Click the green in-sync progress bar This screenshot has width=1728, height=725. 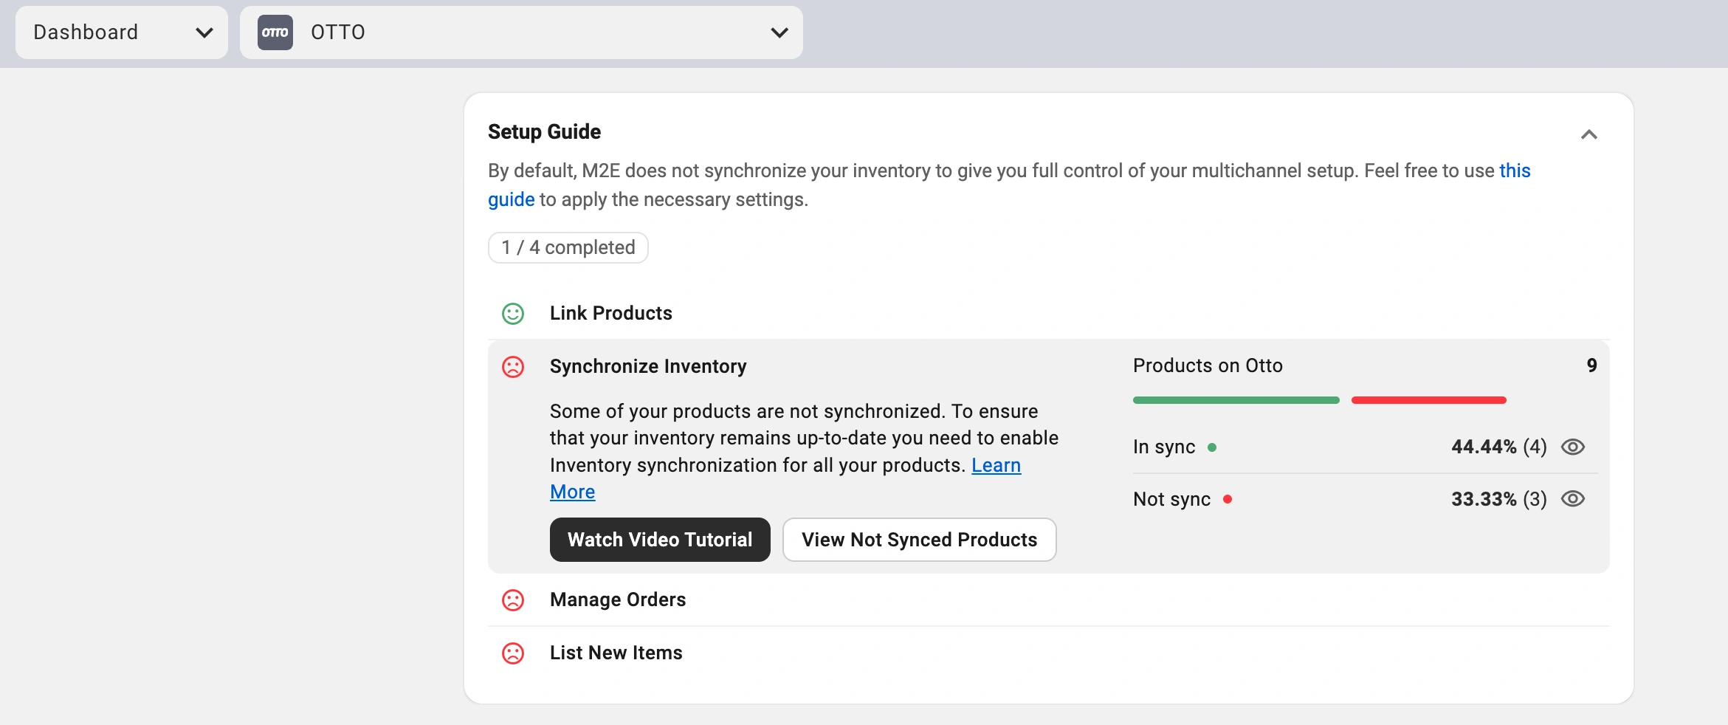point(1236,400)
